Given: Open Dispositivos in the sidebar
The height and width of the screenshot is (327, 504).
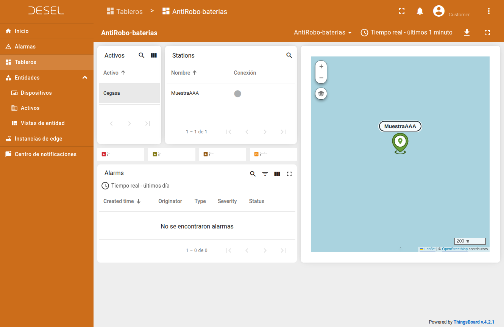Looking at the screenshot, I should coord(36,93).
